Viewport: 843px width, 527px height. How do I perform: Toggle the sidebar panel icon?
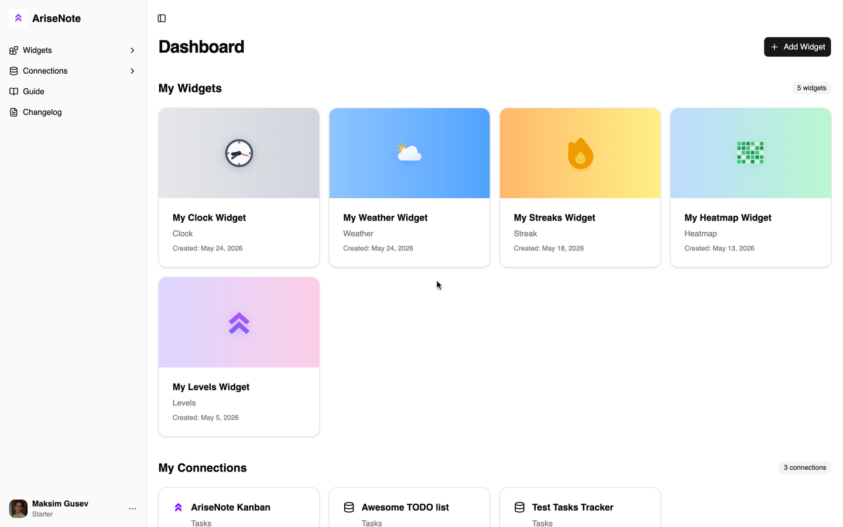pos(162,18)
